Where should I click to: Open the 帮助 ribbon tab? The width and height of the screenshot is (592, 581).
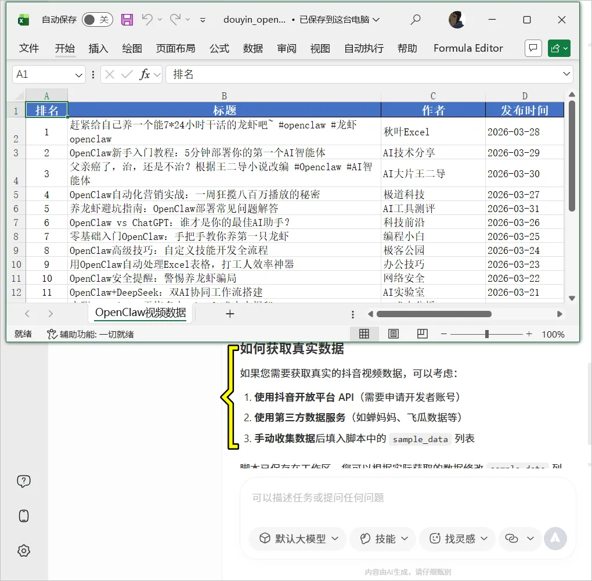[407, 48]
